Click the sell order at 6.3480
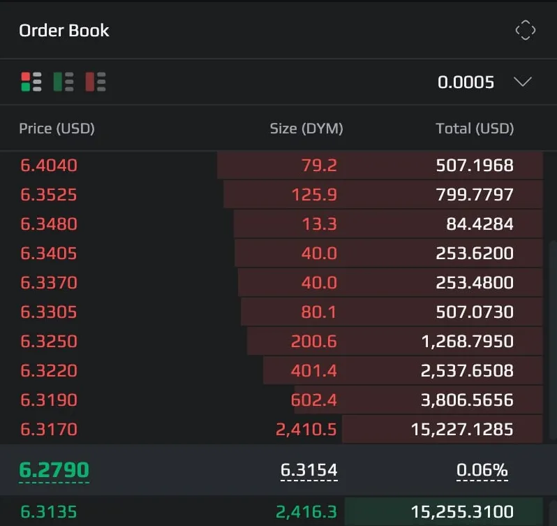Viewport: 557px width, 526px height. (48, 224)
